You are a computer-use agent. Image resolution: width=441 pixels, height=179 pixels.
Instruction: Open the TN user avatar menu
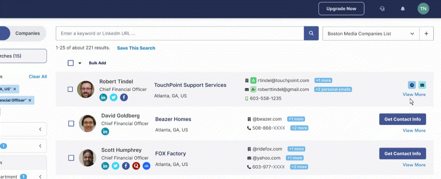coord(423,8)
